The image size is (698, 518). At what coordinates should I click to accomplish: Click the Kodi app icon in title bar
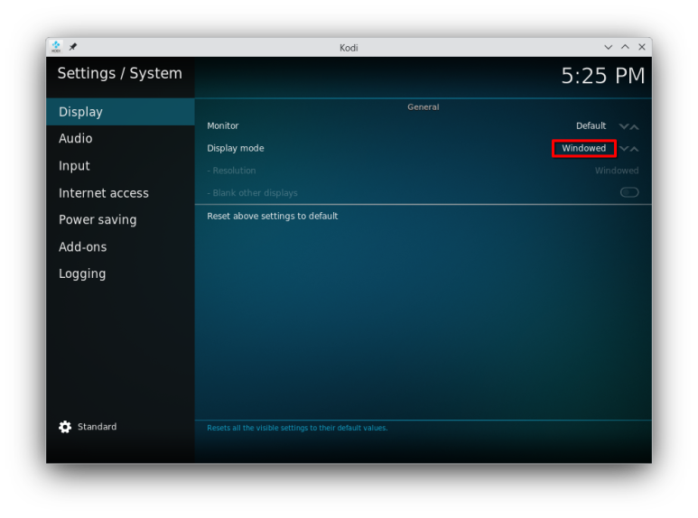pos(56,47)
